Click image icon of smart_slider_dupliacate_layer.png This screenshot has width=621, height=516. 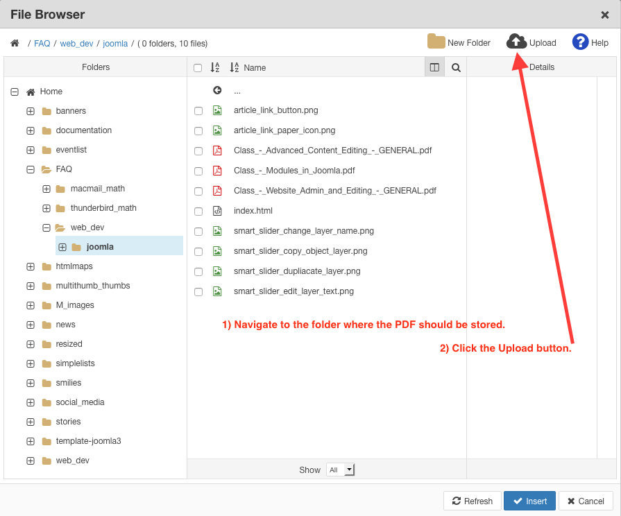(x=217, y=271)
